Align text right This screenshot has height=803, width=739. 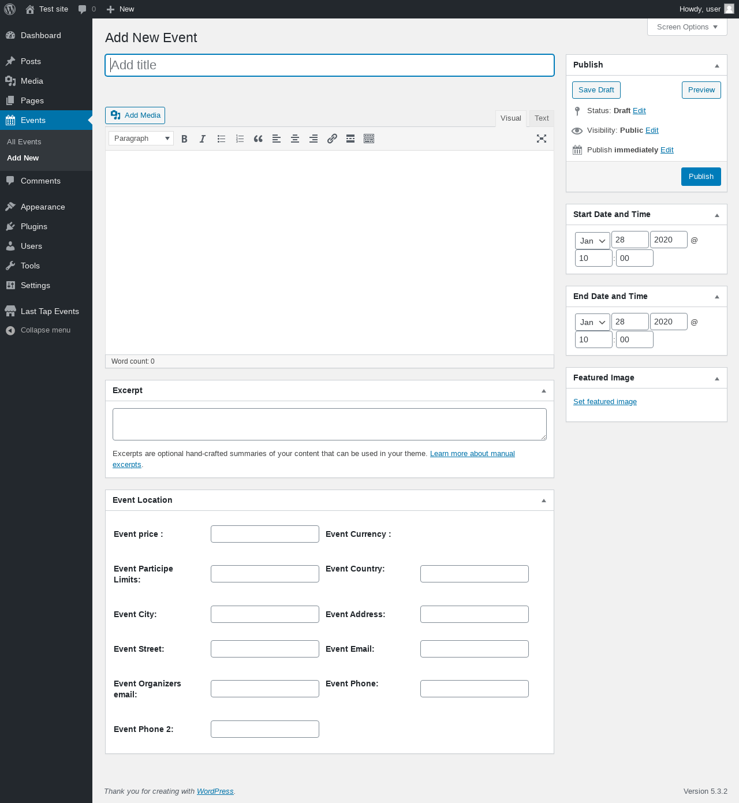(x=313, y=139)
